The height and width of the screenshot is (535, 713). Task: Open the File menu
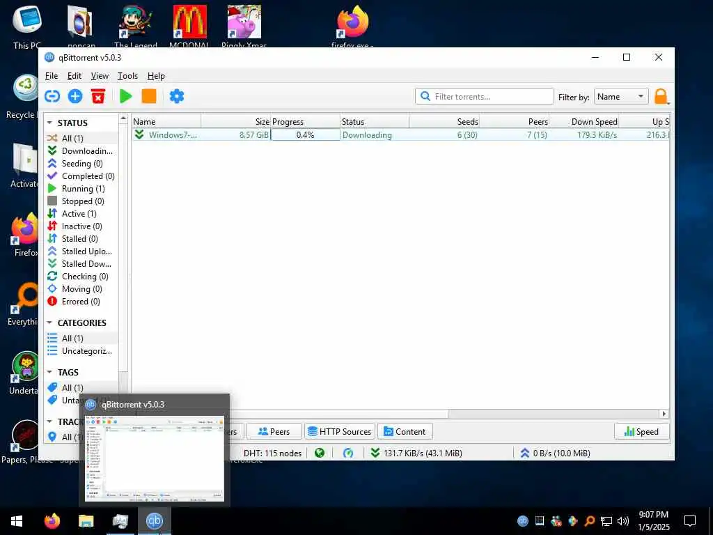[x=52, y=76]
